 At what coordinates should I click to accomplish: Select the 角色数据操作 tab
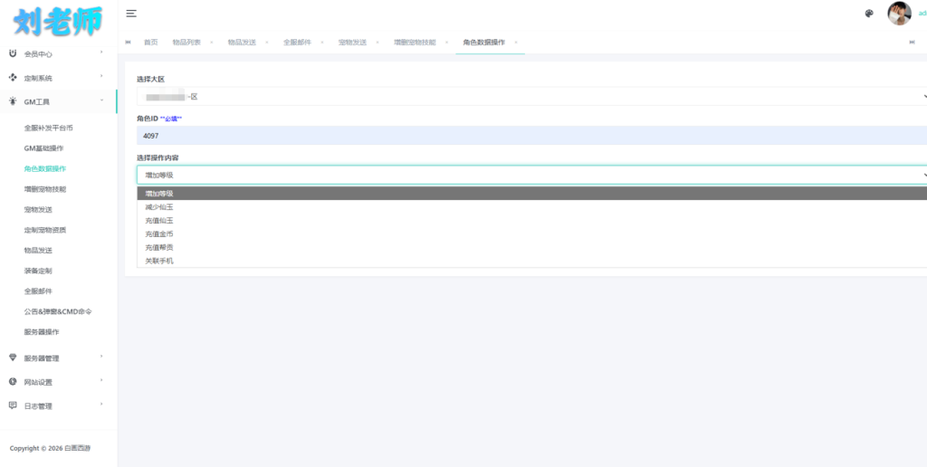(484, 43)
